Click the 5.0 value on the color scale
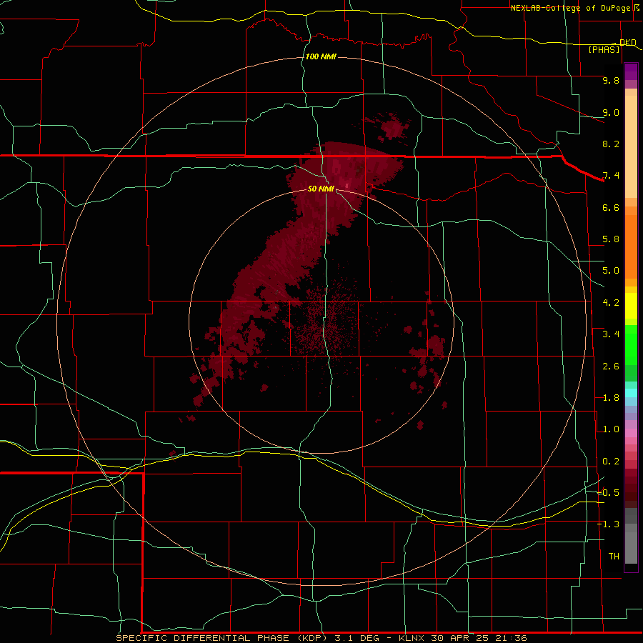Viewport: 643px width, 643px height. coord(611,271)
